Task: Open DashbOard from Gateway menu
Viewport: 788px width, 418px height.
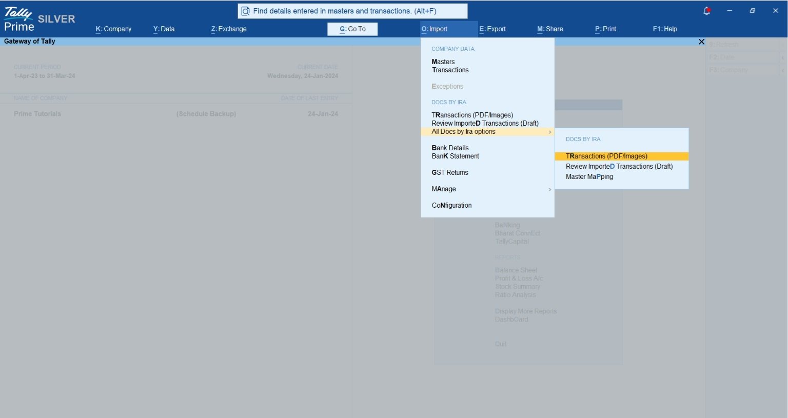Action: [x=511, y=320]
